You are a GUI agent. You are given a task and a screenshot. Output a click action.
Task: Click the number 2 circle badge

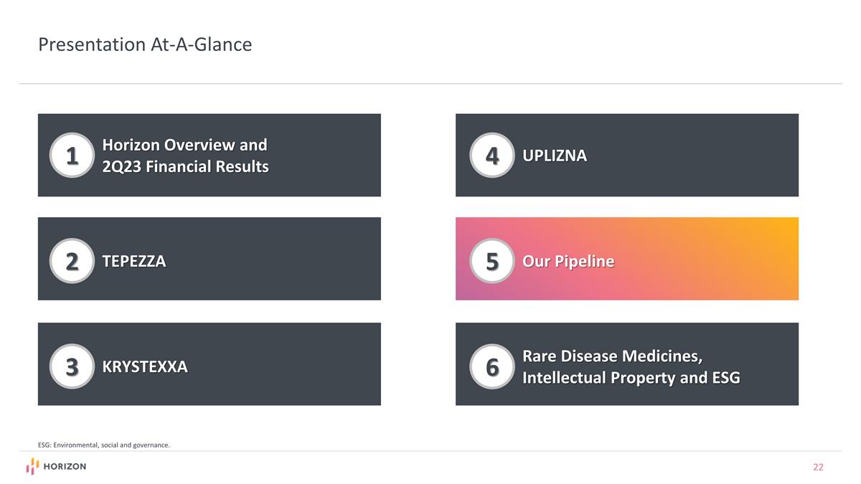tap(72, 261)
